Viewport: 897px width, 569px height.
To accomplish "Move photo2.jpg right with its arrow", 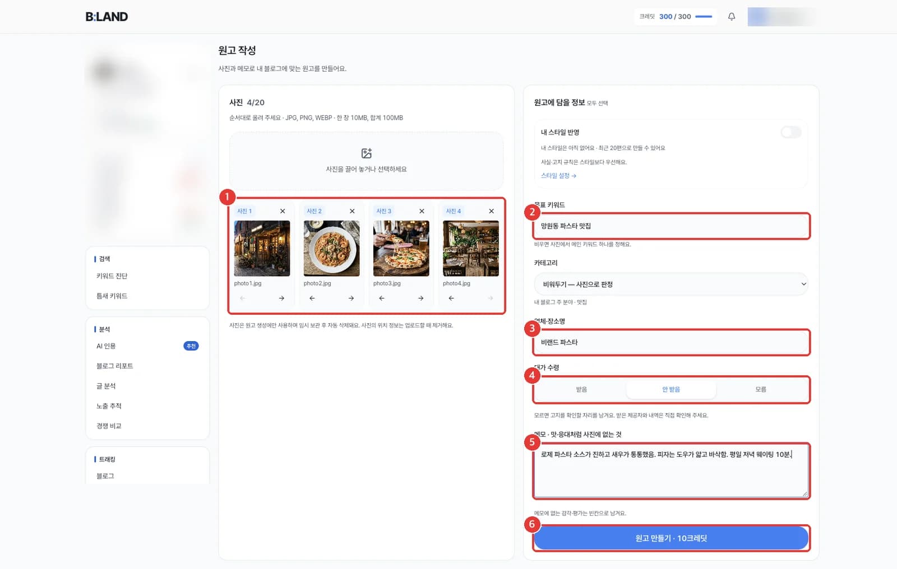I will click(x=351, y=299).
